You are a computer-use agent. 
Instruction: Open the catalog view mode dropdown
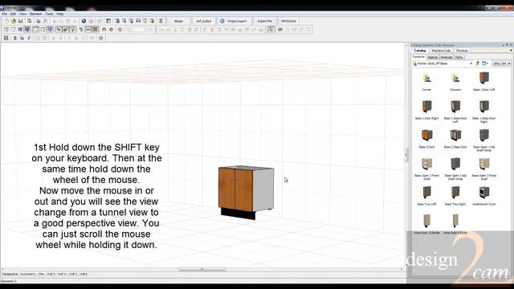click(485, 63)
